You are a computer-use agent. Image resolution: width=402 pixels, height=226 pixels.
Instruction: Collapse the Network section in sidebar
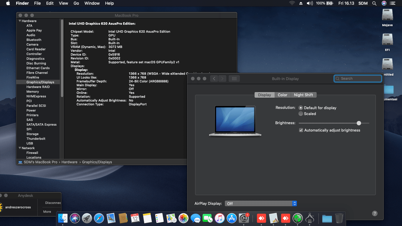pyautogui.click(x=20, y=148)
